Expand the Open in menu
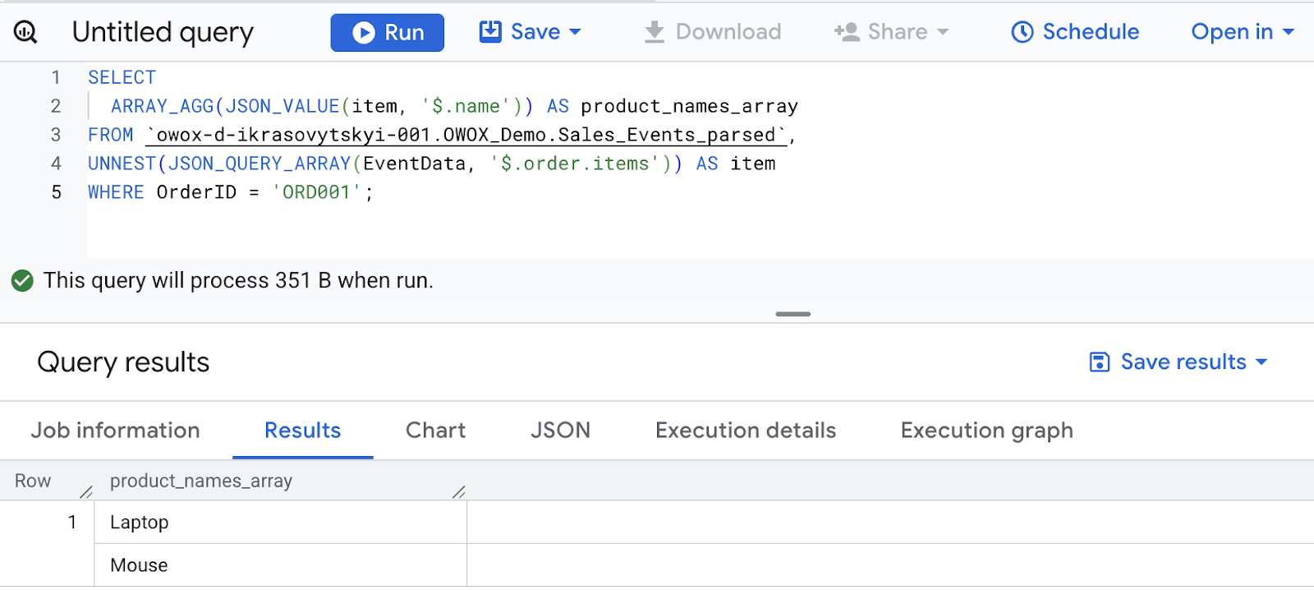This screenshot has width=1314, height=590. click(1243, 32)
